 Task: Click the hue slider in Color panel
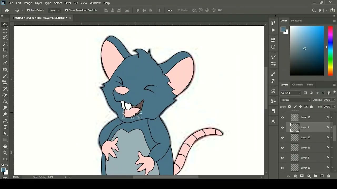click(x=330, y=51)
